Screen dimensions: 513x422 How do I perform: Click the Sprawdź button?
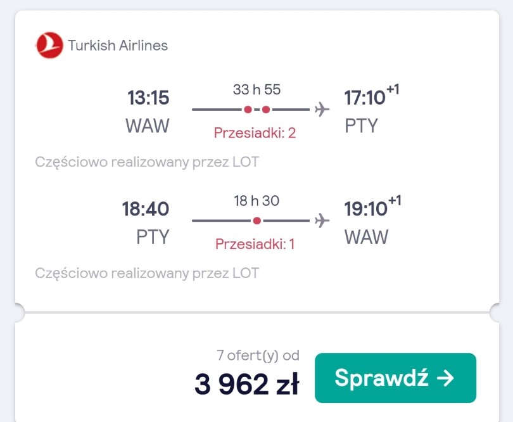pos(395,378)
